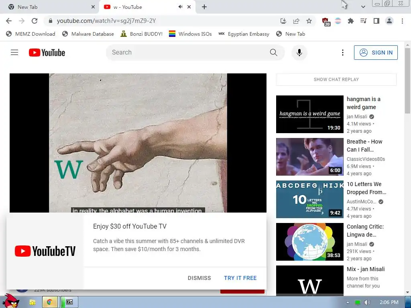Click the address bar URL text

pyautogui.click(x=106, y=21)
